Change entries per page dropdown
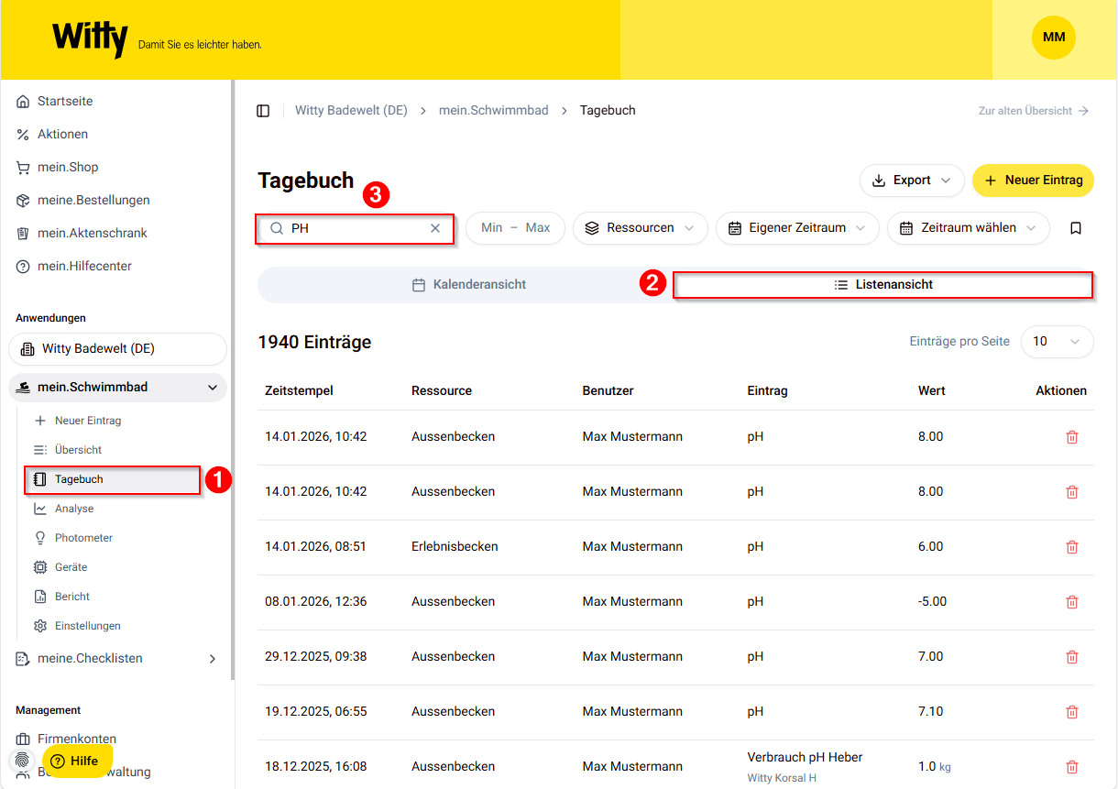 (1057, 342)
